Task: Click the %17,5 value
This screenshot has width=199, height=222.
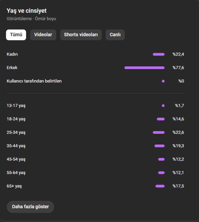Action: [x=178, y=186]
